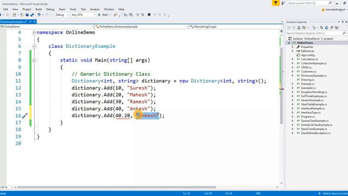Click the Save All icon
Screen dimensions: 348x196
[32, 15]
